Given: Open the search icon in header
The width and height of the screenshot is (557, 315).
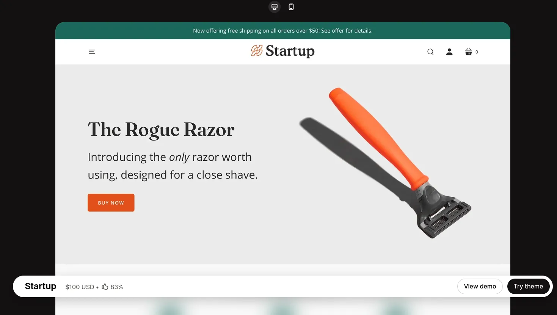Looking at the screenshot, I should (x=430, y=52).
